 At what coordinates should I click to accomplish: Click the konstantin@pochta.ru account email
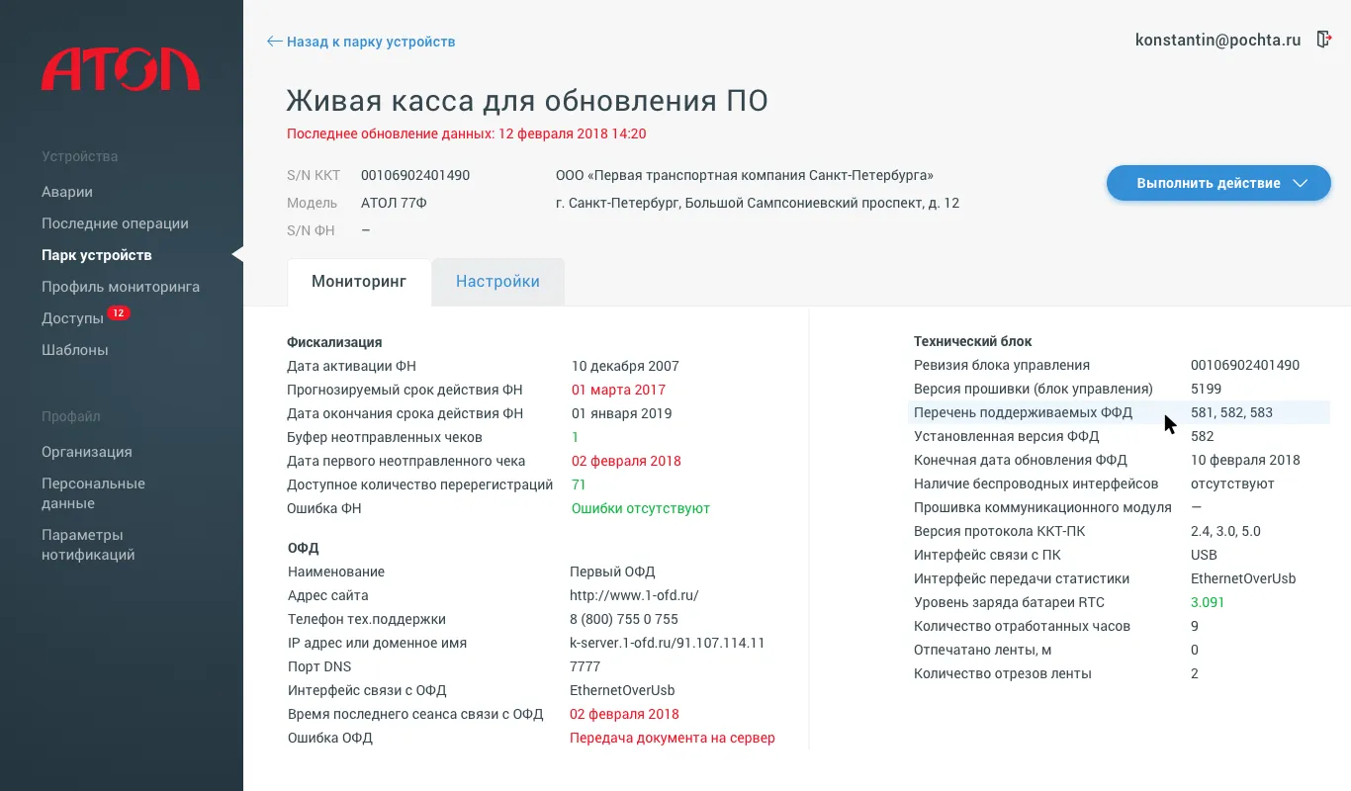tap(1218, 41)
